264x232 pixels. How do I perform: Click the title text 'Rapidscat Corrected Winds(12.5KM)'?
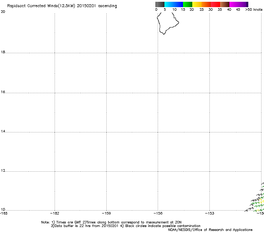[41, 6]
